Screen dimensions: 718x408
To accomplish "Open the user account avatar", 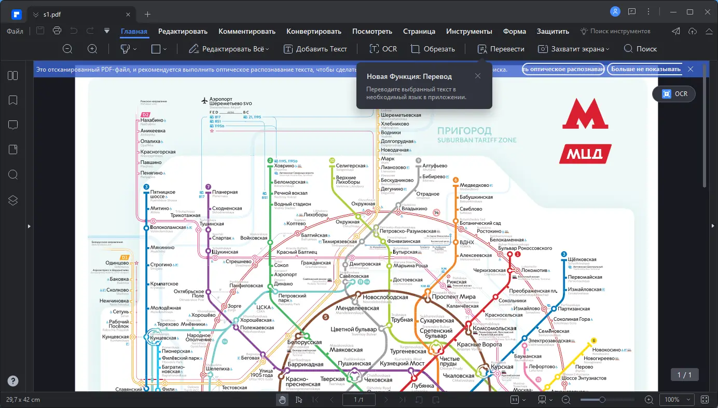I will point(615,11).
